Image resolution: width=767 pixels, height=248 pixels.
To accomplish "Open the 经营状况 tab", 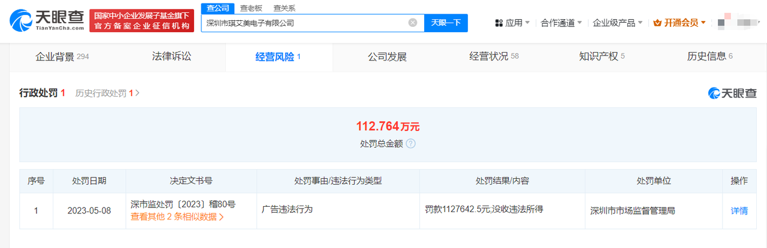I will [494, 57].
